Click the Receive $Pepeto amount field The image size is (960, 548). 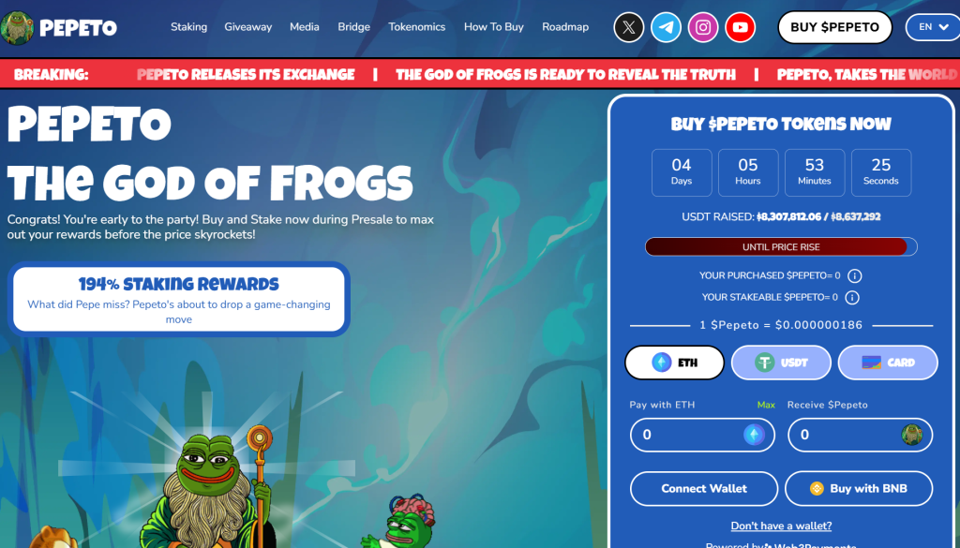click(861, 435)
